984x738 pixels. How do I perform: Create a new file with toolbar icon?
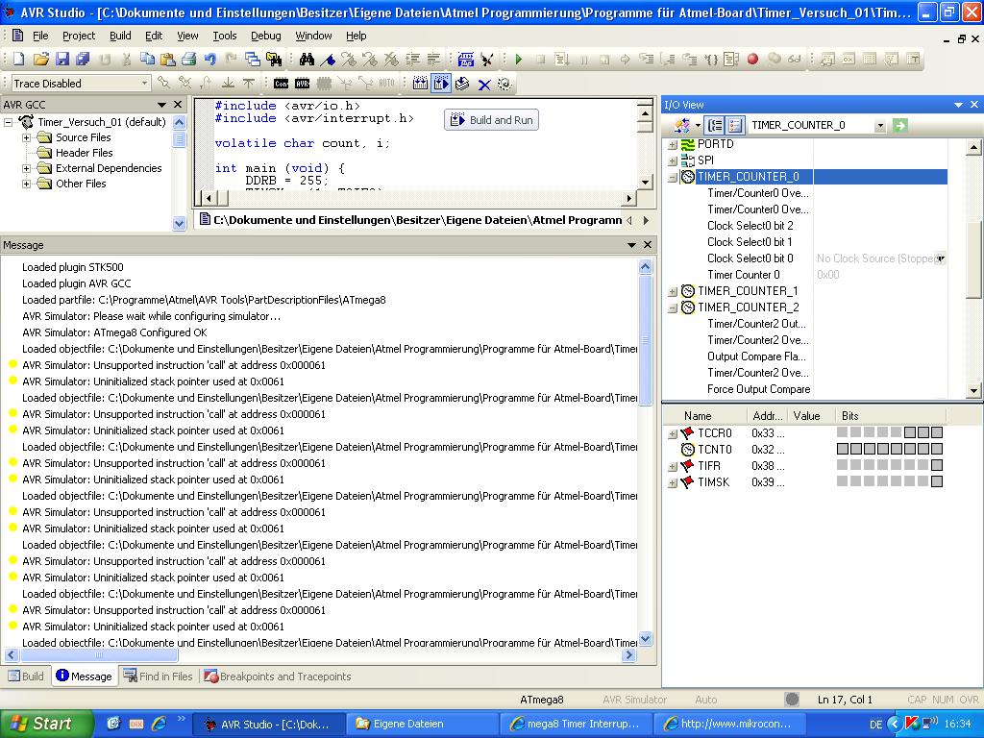tap(19, 59)
